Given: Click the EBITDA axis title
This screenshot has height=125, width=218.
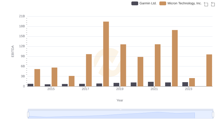Looking at the screenshot, I should (x=13, y=51).
